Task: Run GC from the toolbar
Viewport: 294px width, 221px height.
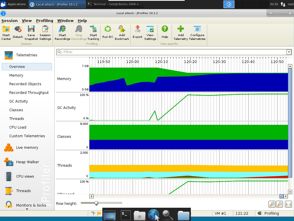Action: [108, 33]
